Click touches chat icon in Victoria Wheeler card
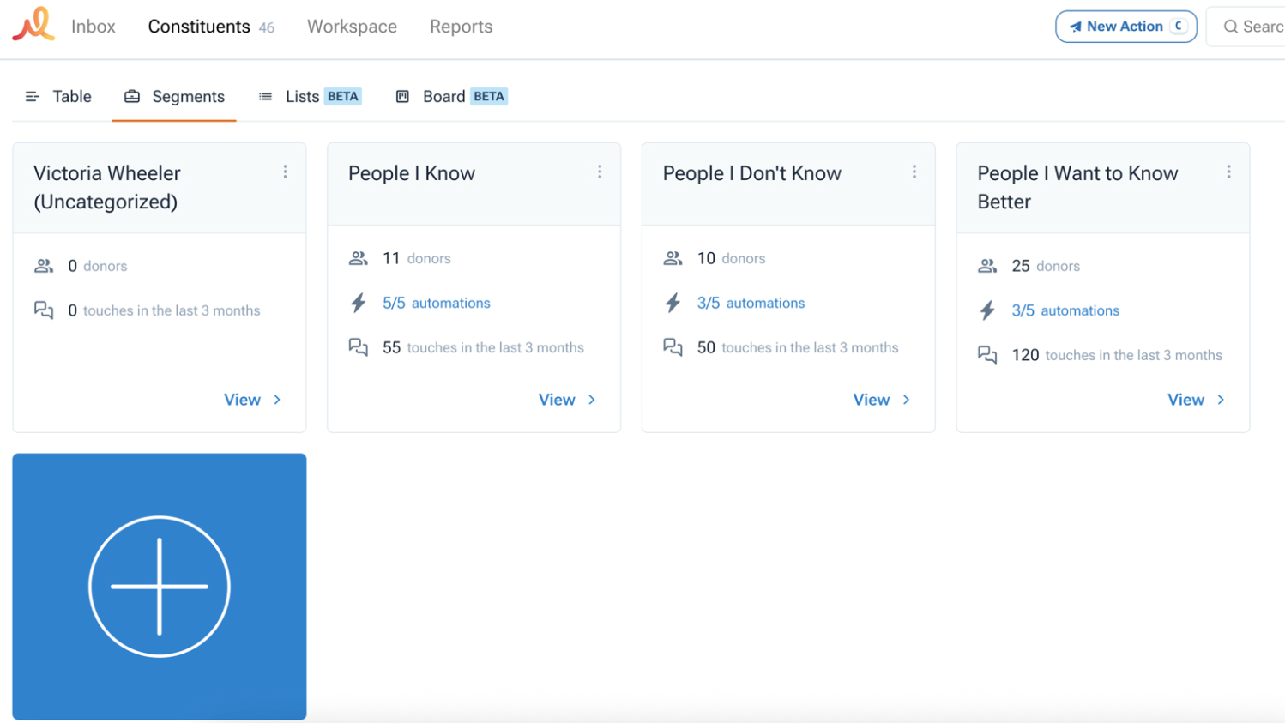The image size is (1285, 723). [x=44, y=310]
